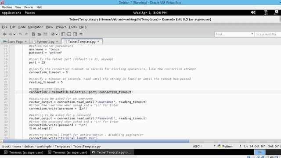Screen dimensions: 281x158
Task: Open Komodo's Help menu
Action: [83, 27]
